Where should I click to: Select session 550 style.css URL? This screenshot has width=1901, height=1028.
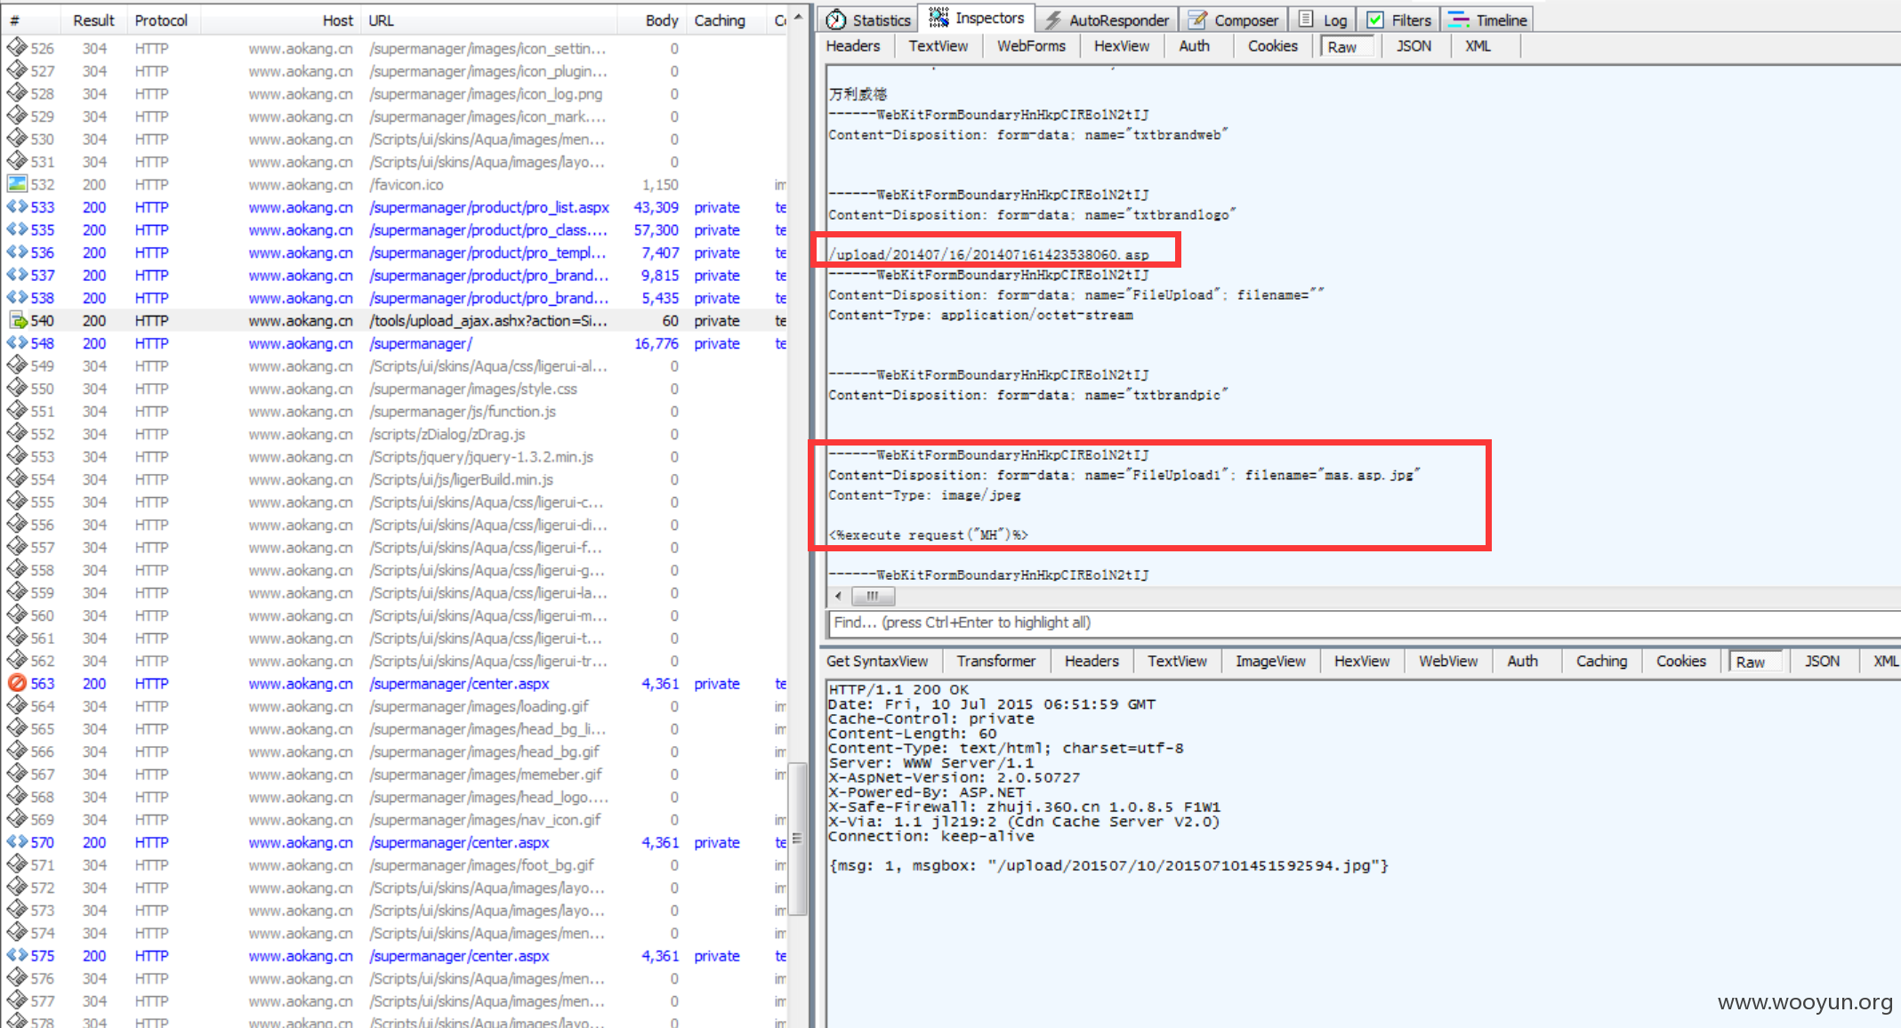[473, 389]
